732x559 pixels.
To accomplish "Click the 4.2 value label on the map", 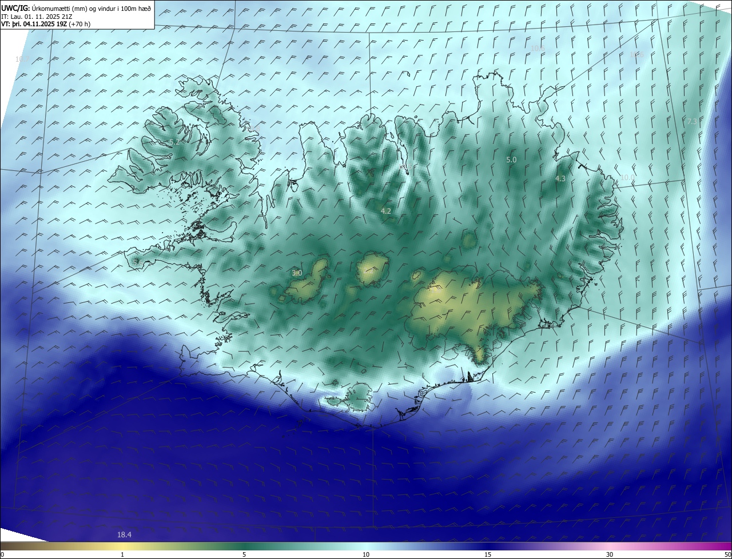I will pyautogui.click(x=386, y=211).
